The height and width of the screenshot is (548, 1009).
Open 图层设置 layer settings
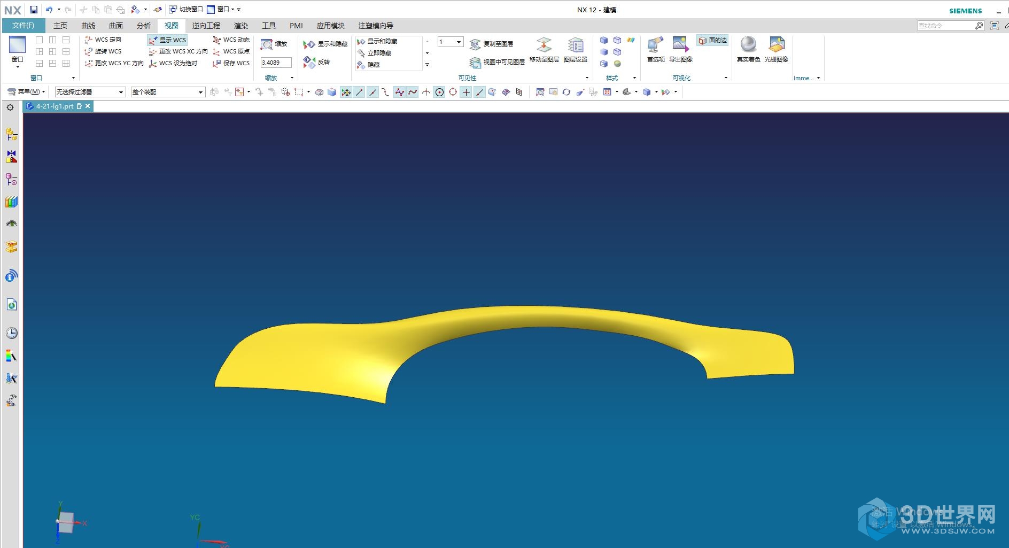(x=576, y=51)
